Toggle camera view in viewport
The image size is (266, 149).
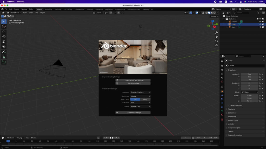click(217, 41)
